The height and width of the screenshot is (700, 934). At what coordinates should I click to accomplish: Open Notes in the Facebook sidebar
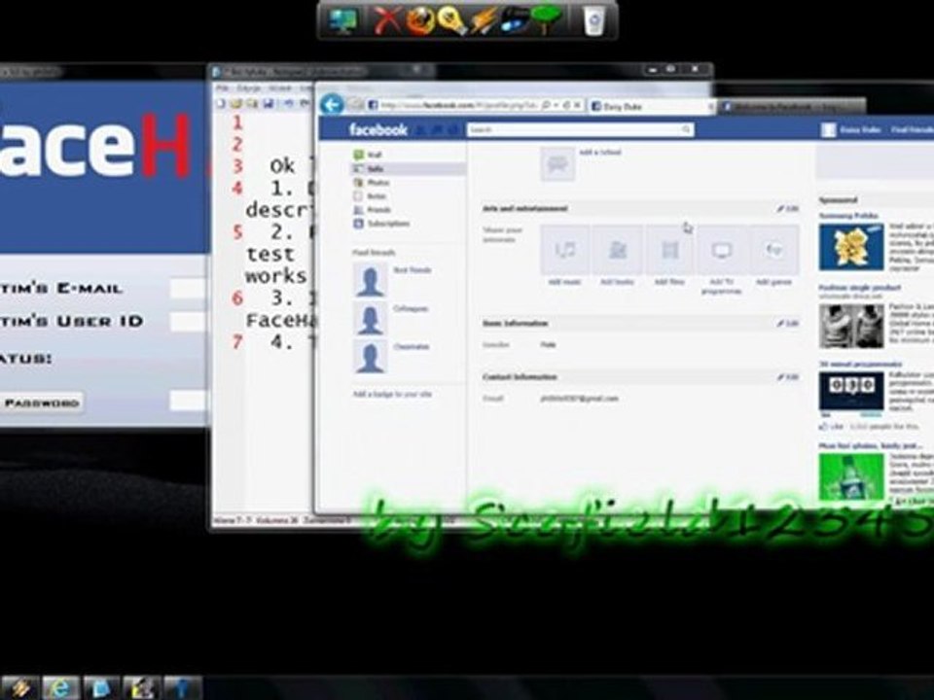[x=376, y=196]
